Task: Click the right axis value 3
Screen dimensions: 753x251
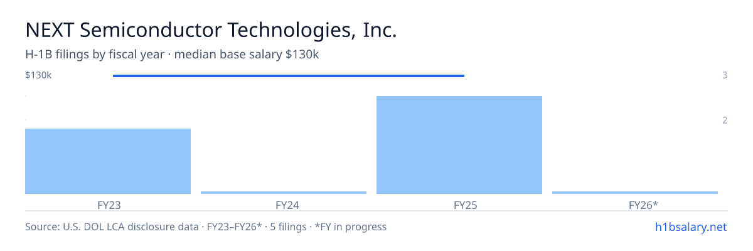Action: coord(725,75)
